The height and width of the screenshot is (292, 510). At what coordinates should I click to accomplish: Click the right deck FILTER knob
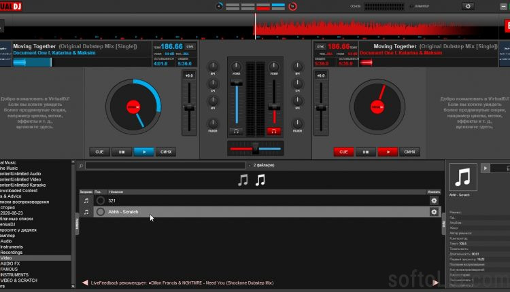pos(297,124)
